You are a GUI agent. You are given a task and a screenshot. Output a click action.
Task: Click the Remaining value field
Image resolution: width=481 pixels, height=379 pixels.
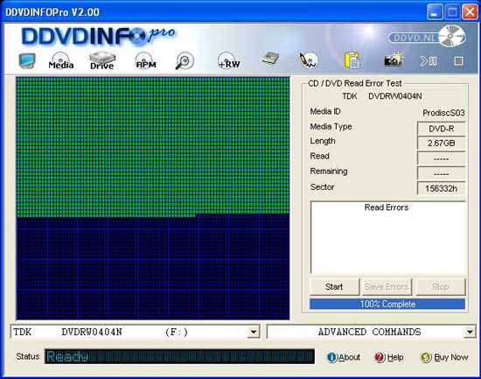coord(441,173)
